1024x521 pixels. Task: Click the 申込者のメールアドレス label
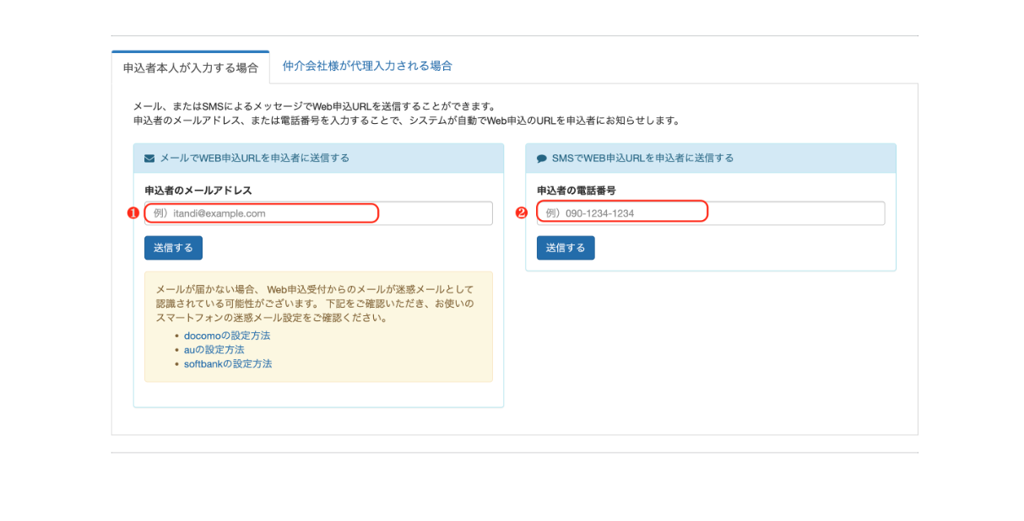click(198, 191)
